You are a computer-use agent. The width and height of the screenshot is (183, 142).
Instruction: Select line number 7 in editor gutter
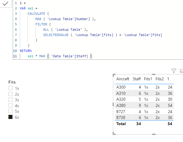[x=16, y=35]
